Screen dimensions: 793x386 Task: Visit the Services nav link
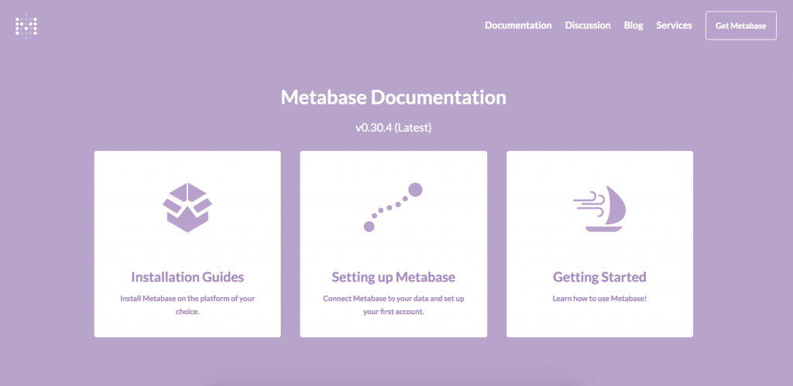tap(675, 26)
